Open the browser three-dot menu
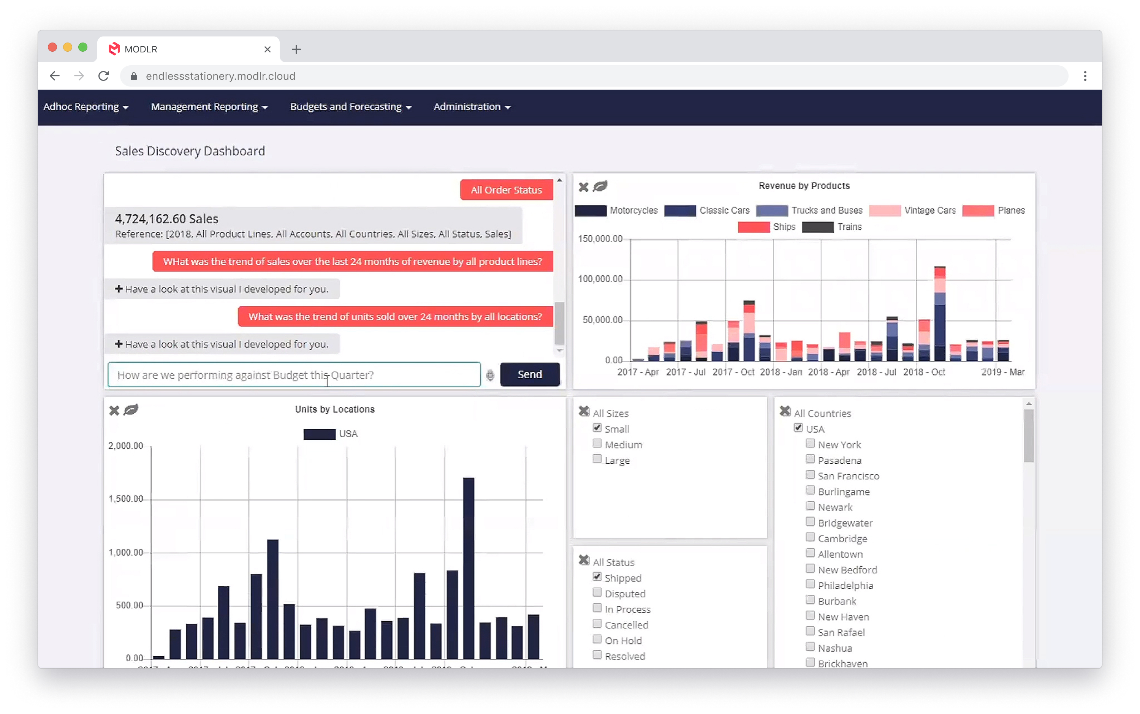Viewport: 1140px width, 714px height. click(x=1085, y=76)
